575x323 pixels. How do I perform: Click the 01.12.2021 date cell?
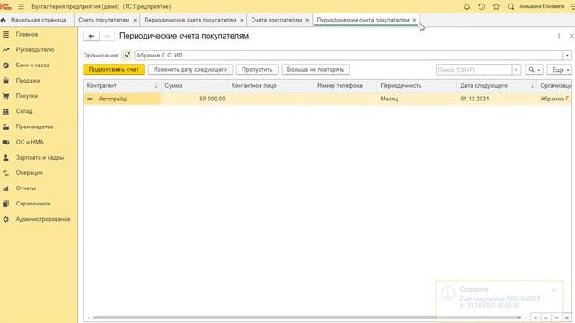coord(497,99)
